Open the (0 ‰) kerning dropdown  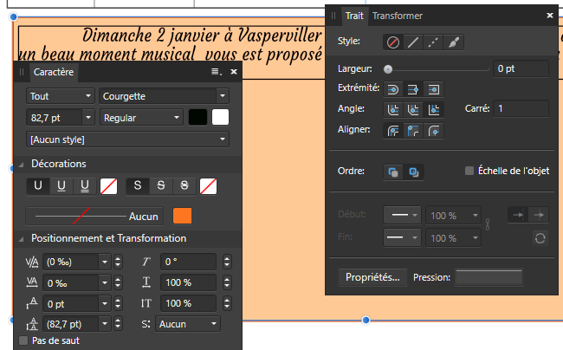105,262
